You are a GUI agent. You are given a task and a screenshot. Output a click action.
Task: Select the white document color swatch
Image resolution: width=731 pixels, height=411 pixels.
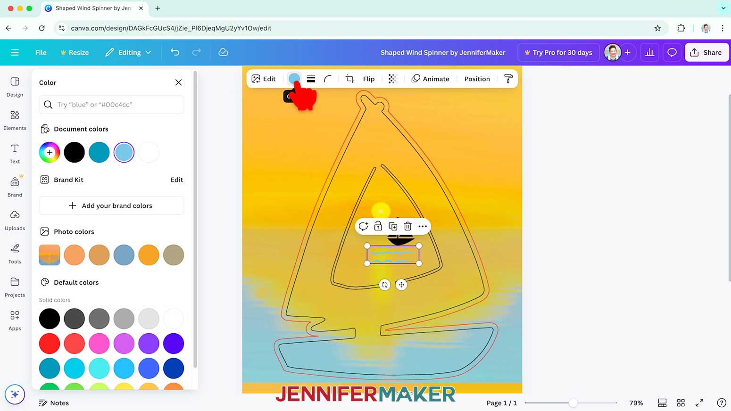149,152
